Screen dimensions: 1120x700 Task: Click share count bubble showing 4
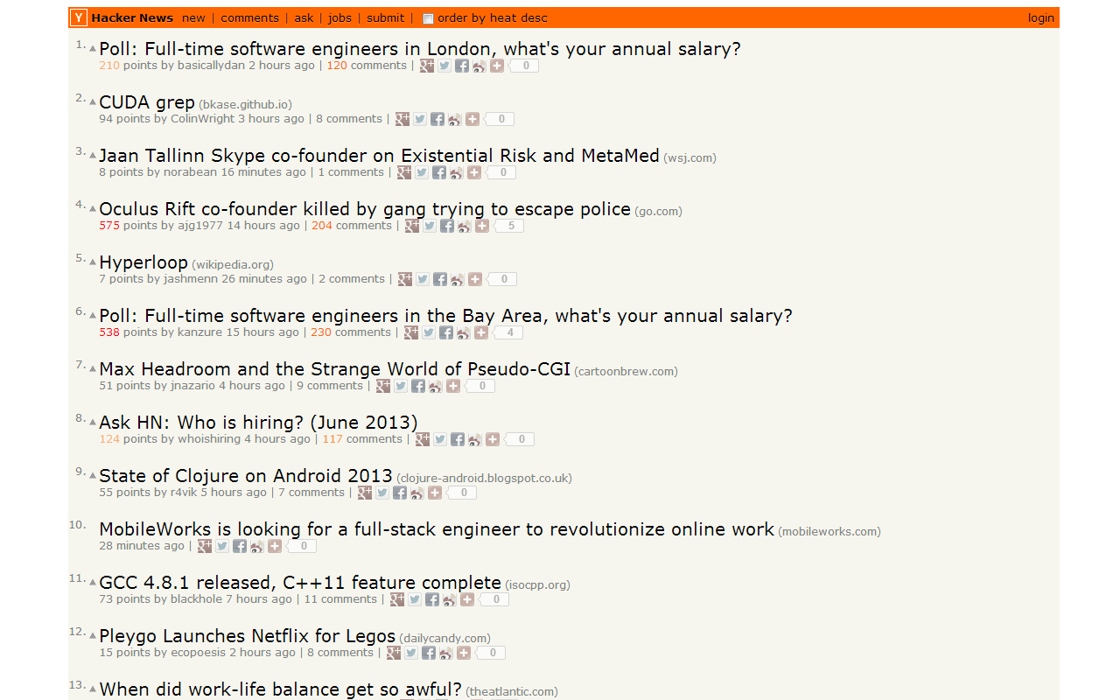[509, 332]
